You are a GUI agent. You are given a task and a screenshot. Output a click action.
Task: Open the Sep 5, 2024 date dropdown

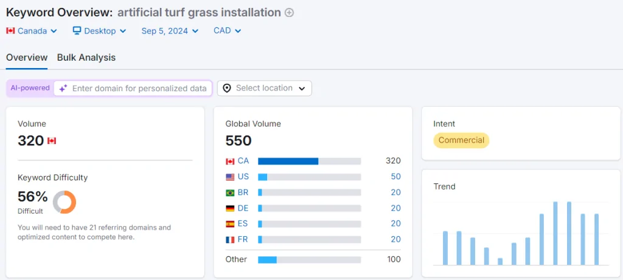[170, 31]
